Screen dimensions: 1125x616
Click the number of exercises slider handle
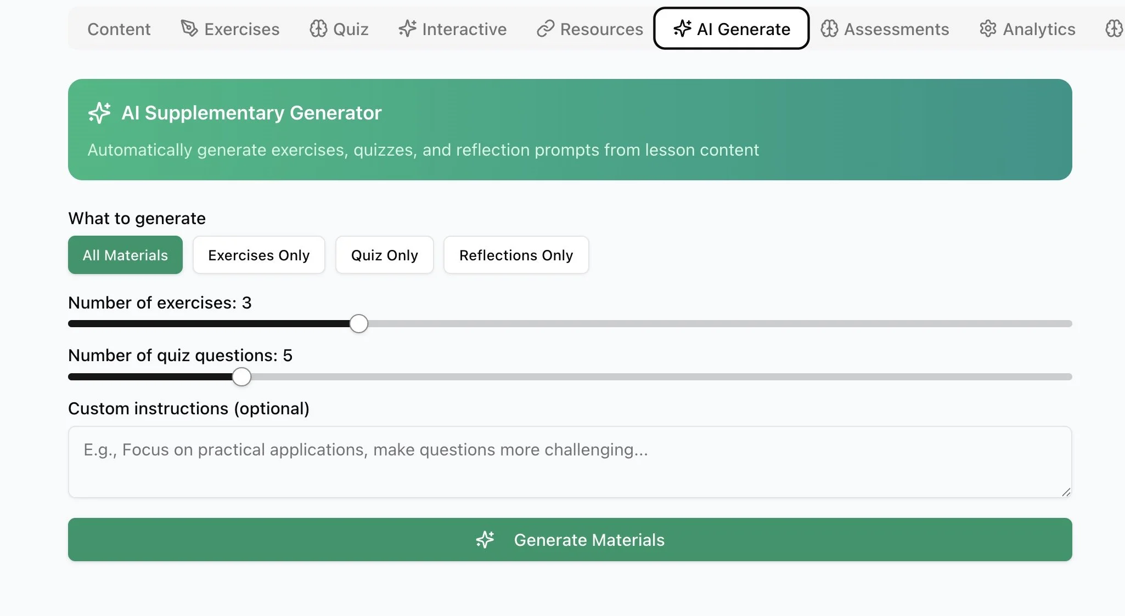click(359, 323)
